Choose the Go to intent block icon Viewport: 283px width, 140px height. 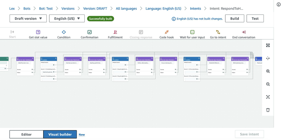point(218,32)
